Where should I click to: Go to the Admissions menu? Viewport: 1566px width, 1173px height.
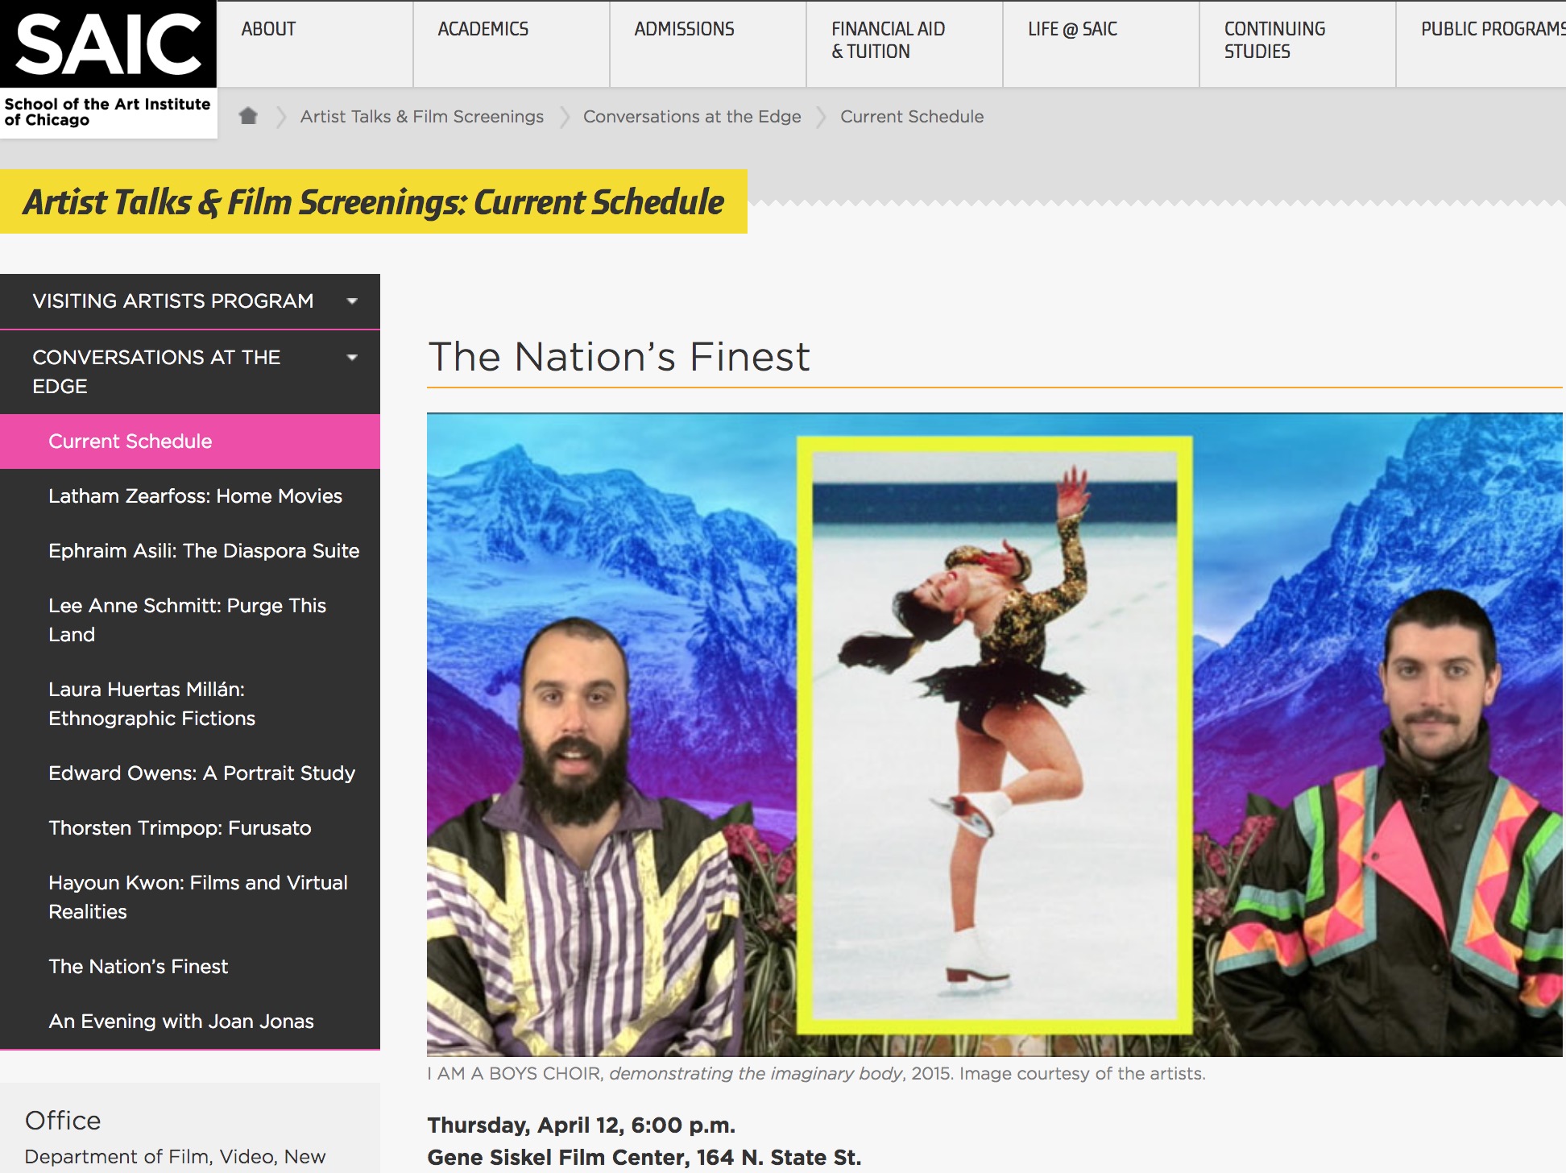tap(684, 29)
